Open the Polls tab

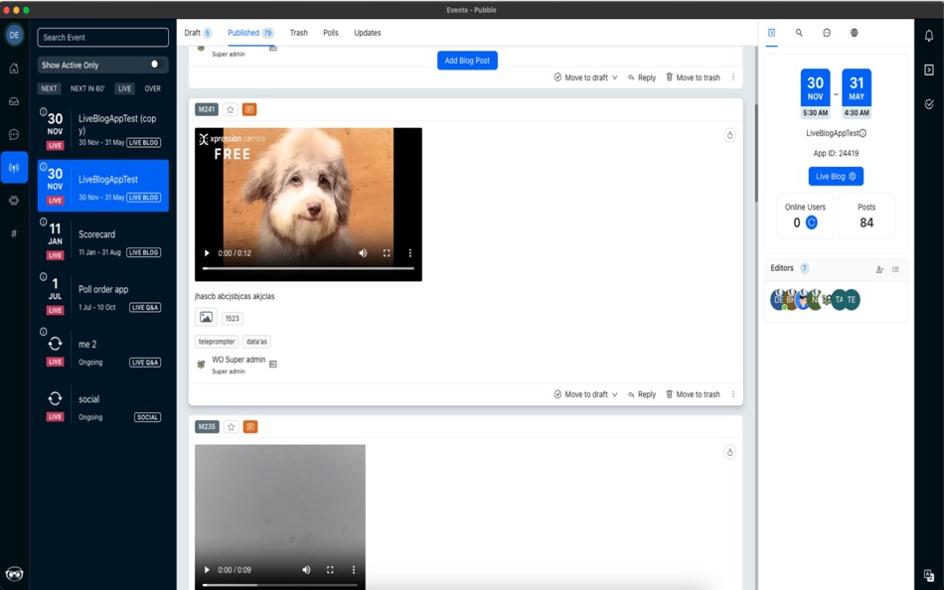tap(331, 32)
